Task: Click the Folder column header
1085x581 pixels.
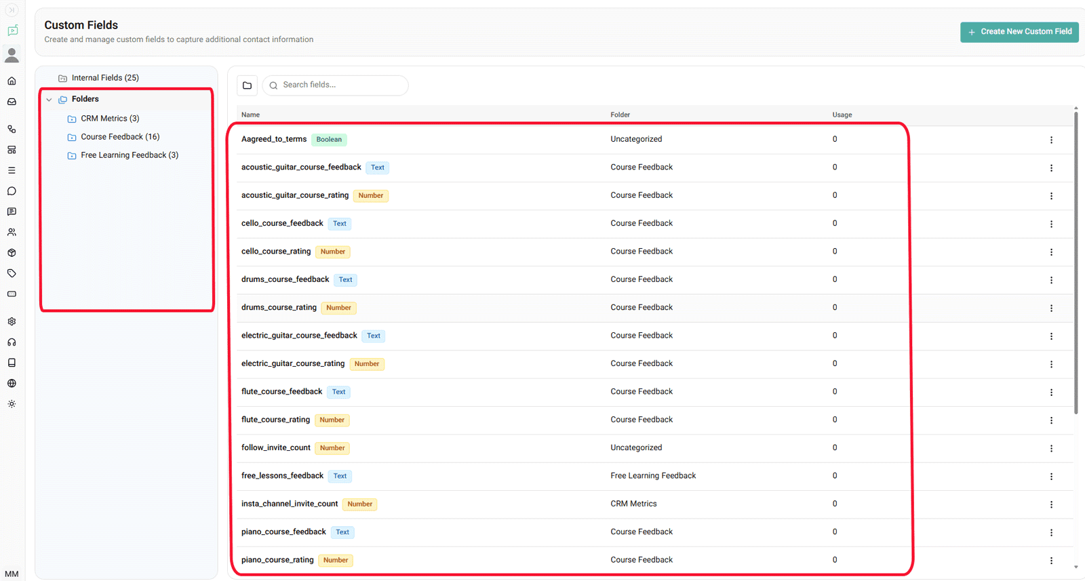Action: pyautogui.click(x=620, y=115)
